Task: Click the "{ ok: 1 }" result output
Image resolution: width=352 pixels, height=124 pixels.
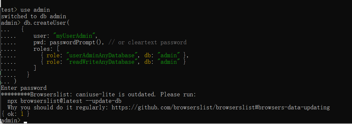Action: (16, 114)
